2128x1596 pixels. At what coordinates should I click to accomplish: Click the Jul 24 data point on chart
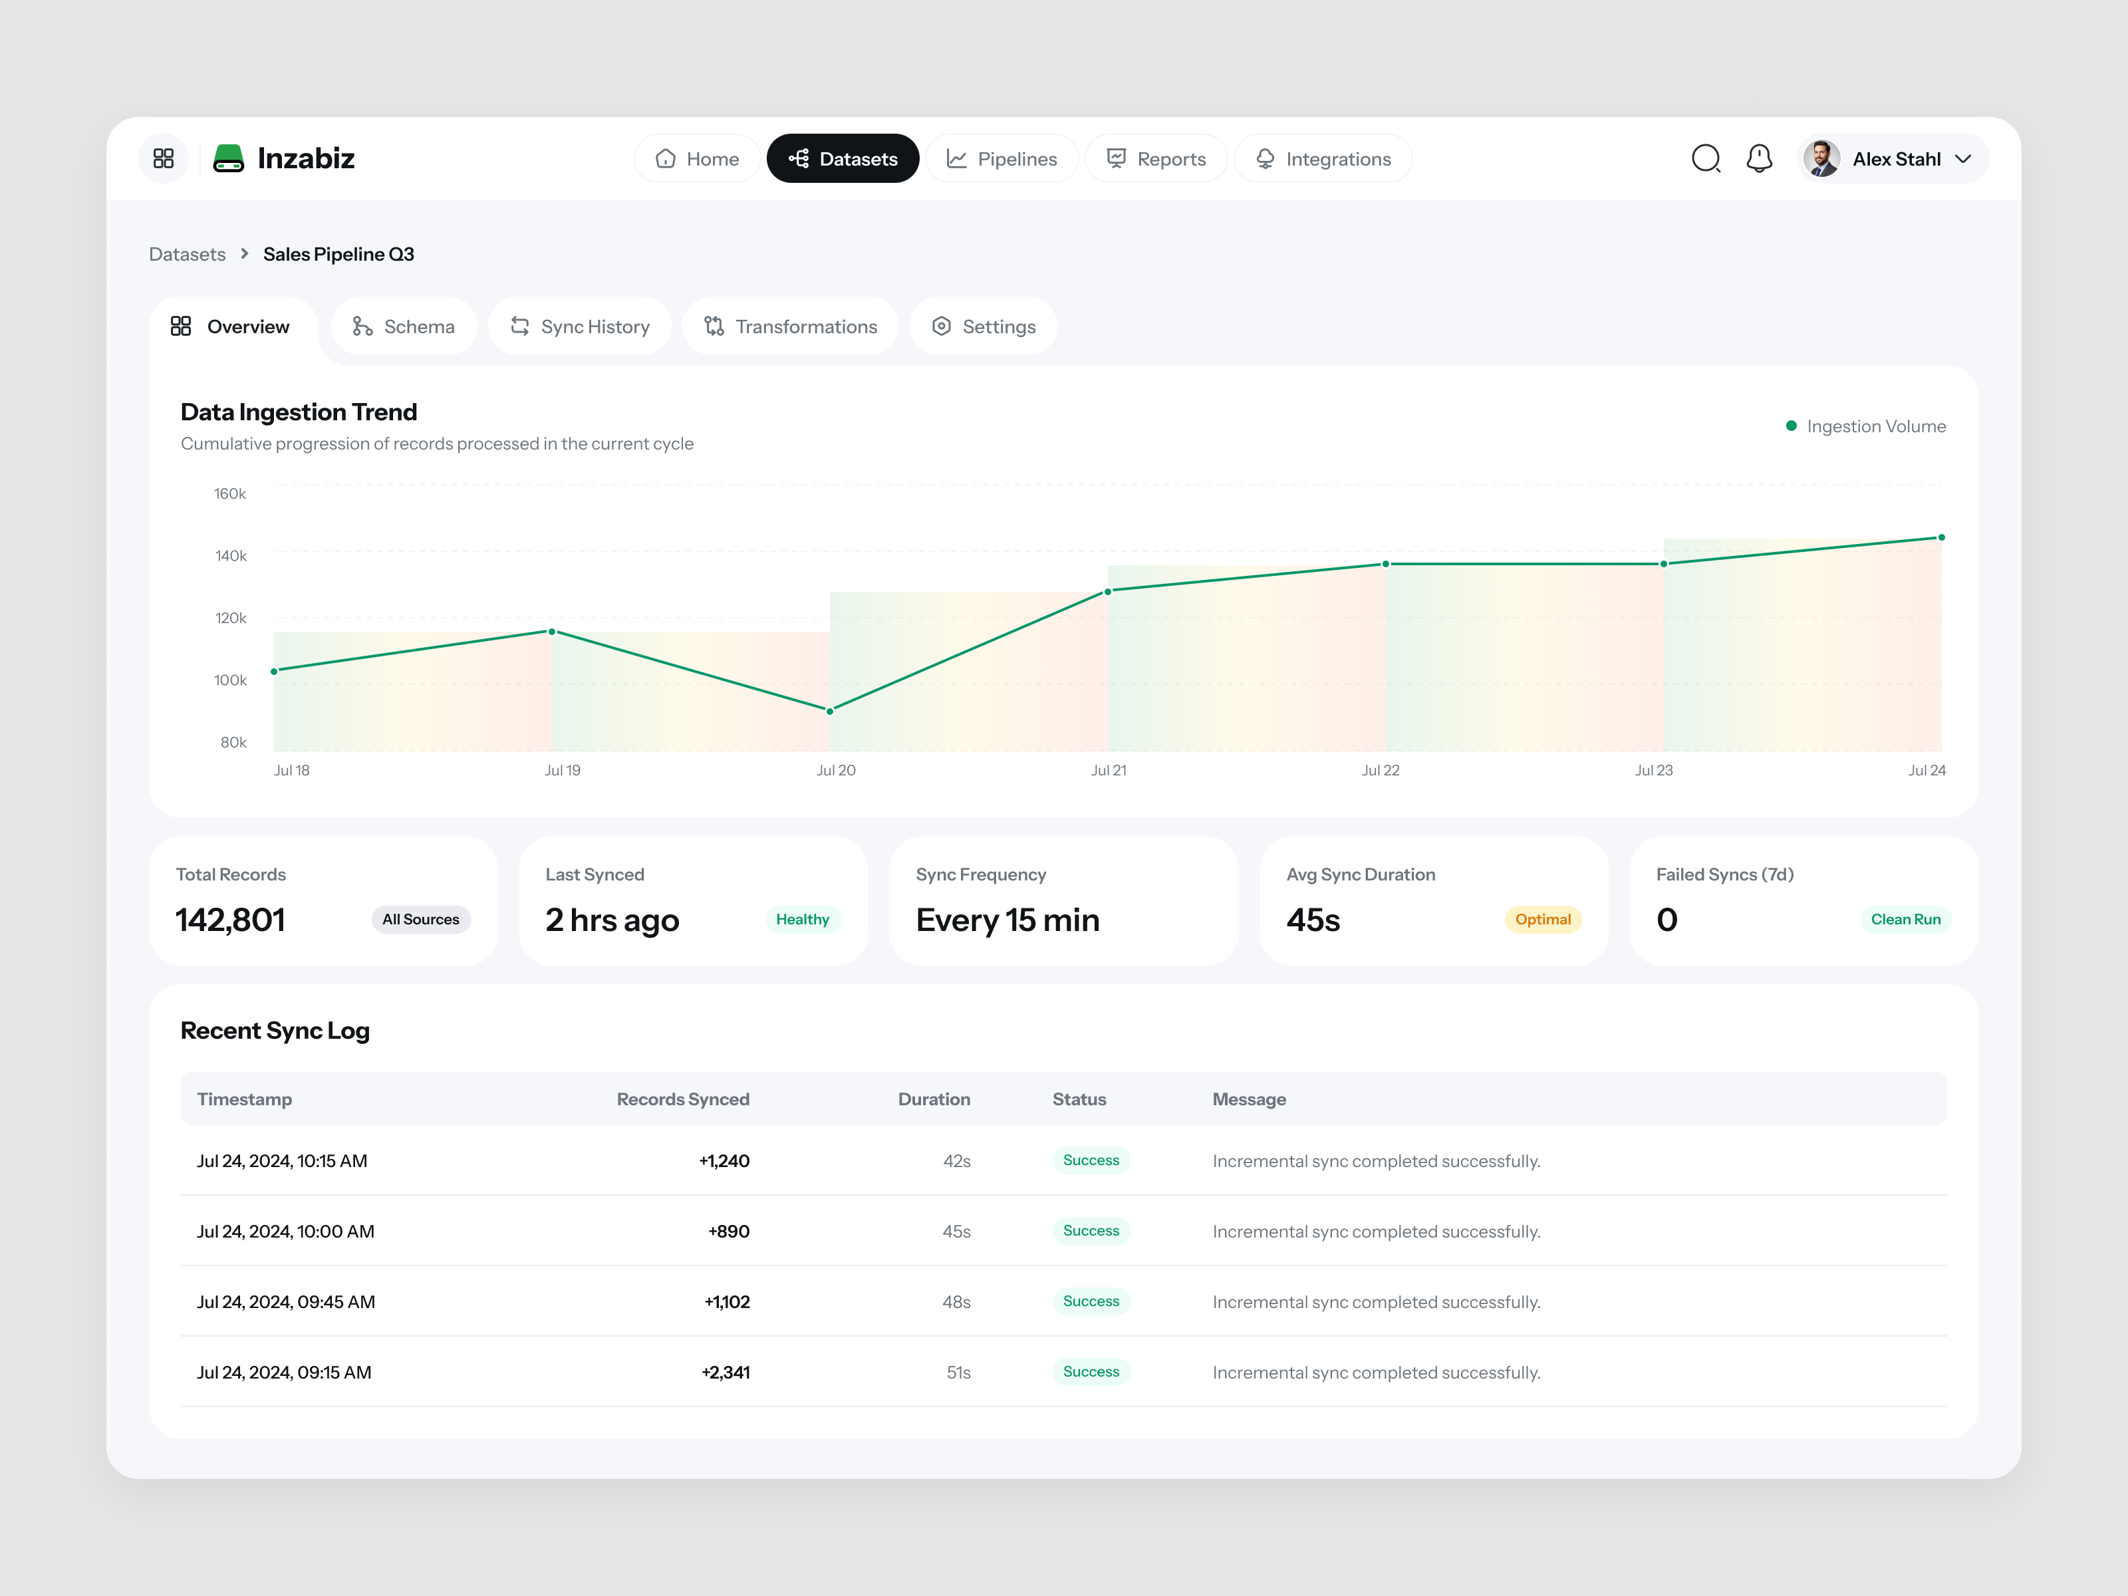tap(1941, 538)
